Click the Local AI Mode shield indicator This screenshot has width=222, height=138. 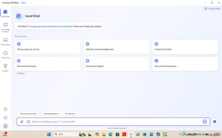pyautogui.click(x=212, y=9)
